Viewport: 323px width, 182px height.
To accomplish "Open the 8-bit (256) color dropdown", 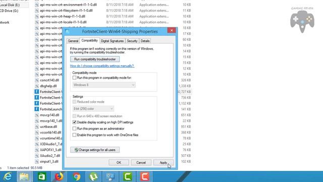I will pos(93,109).
